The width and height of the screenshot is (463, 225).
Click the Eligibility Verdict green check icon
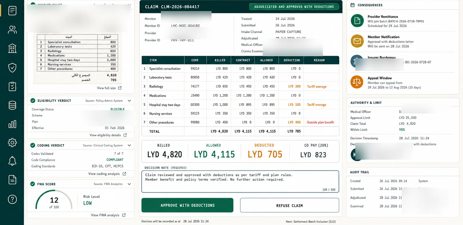[33, 101]
